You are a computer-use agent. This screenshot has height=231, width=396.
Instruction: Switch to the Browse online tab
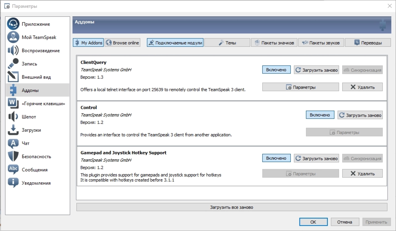pyautogui.click(x=123, y=43)
